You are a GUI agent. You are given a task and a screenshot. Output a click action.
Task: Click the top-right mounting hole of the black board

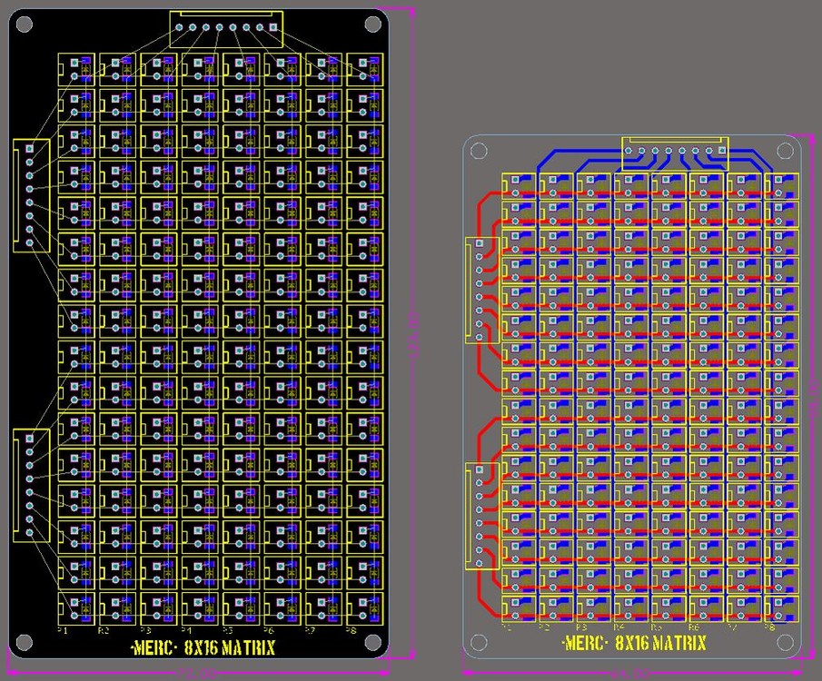372,25
